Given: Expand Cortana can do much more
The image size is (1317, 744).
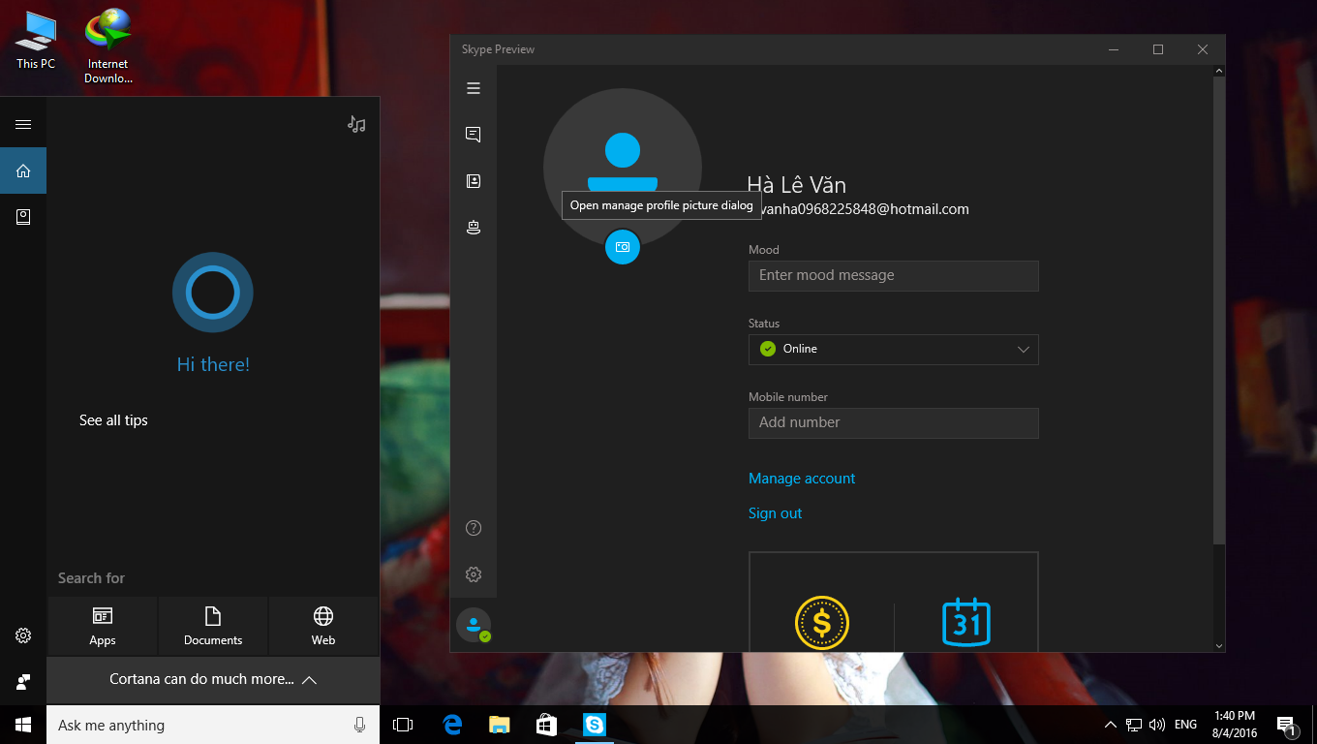Looking at the screenshot, I should (x=213, y=680).
